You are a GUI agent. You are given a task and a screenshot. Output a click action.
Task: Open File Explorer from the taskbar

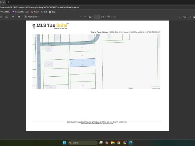click(113, 143)
